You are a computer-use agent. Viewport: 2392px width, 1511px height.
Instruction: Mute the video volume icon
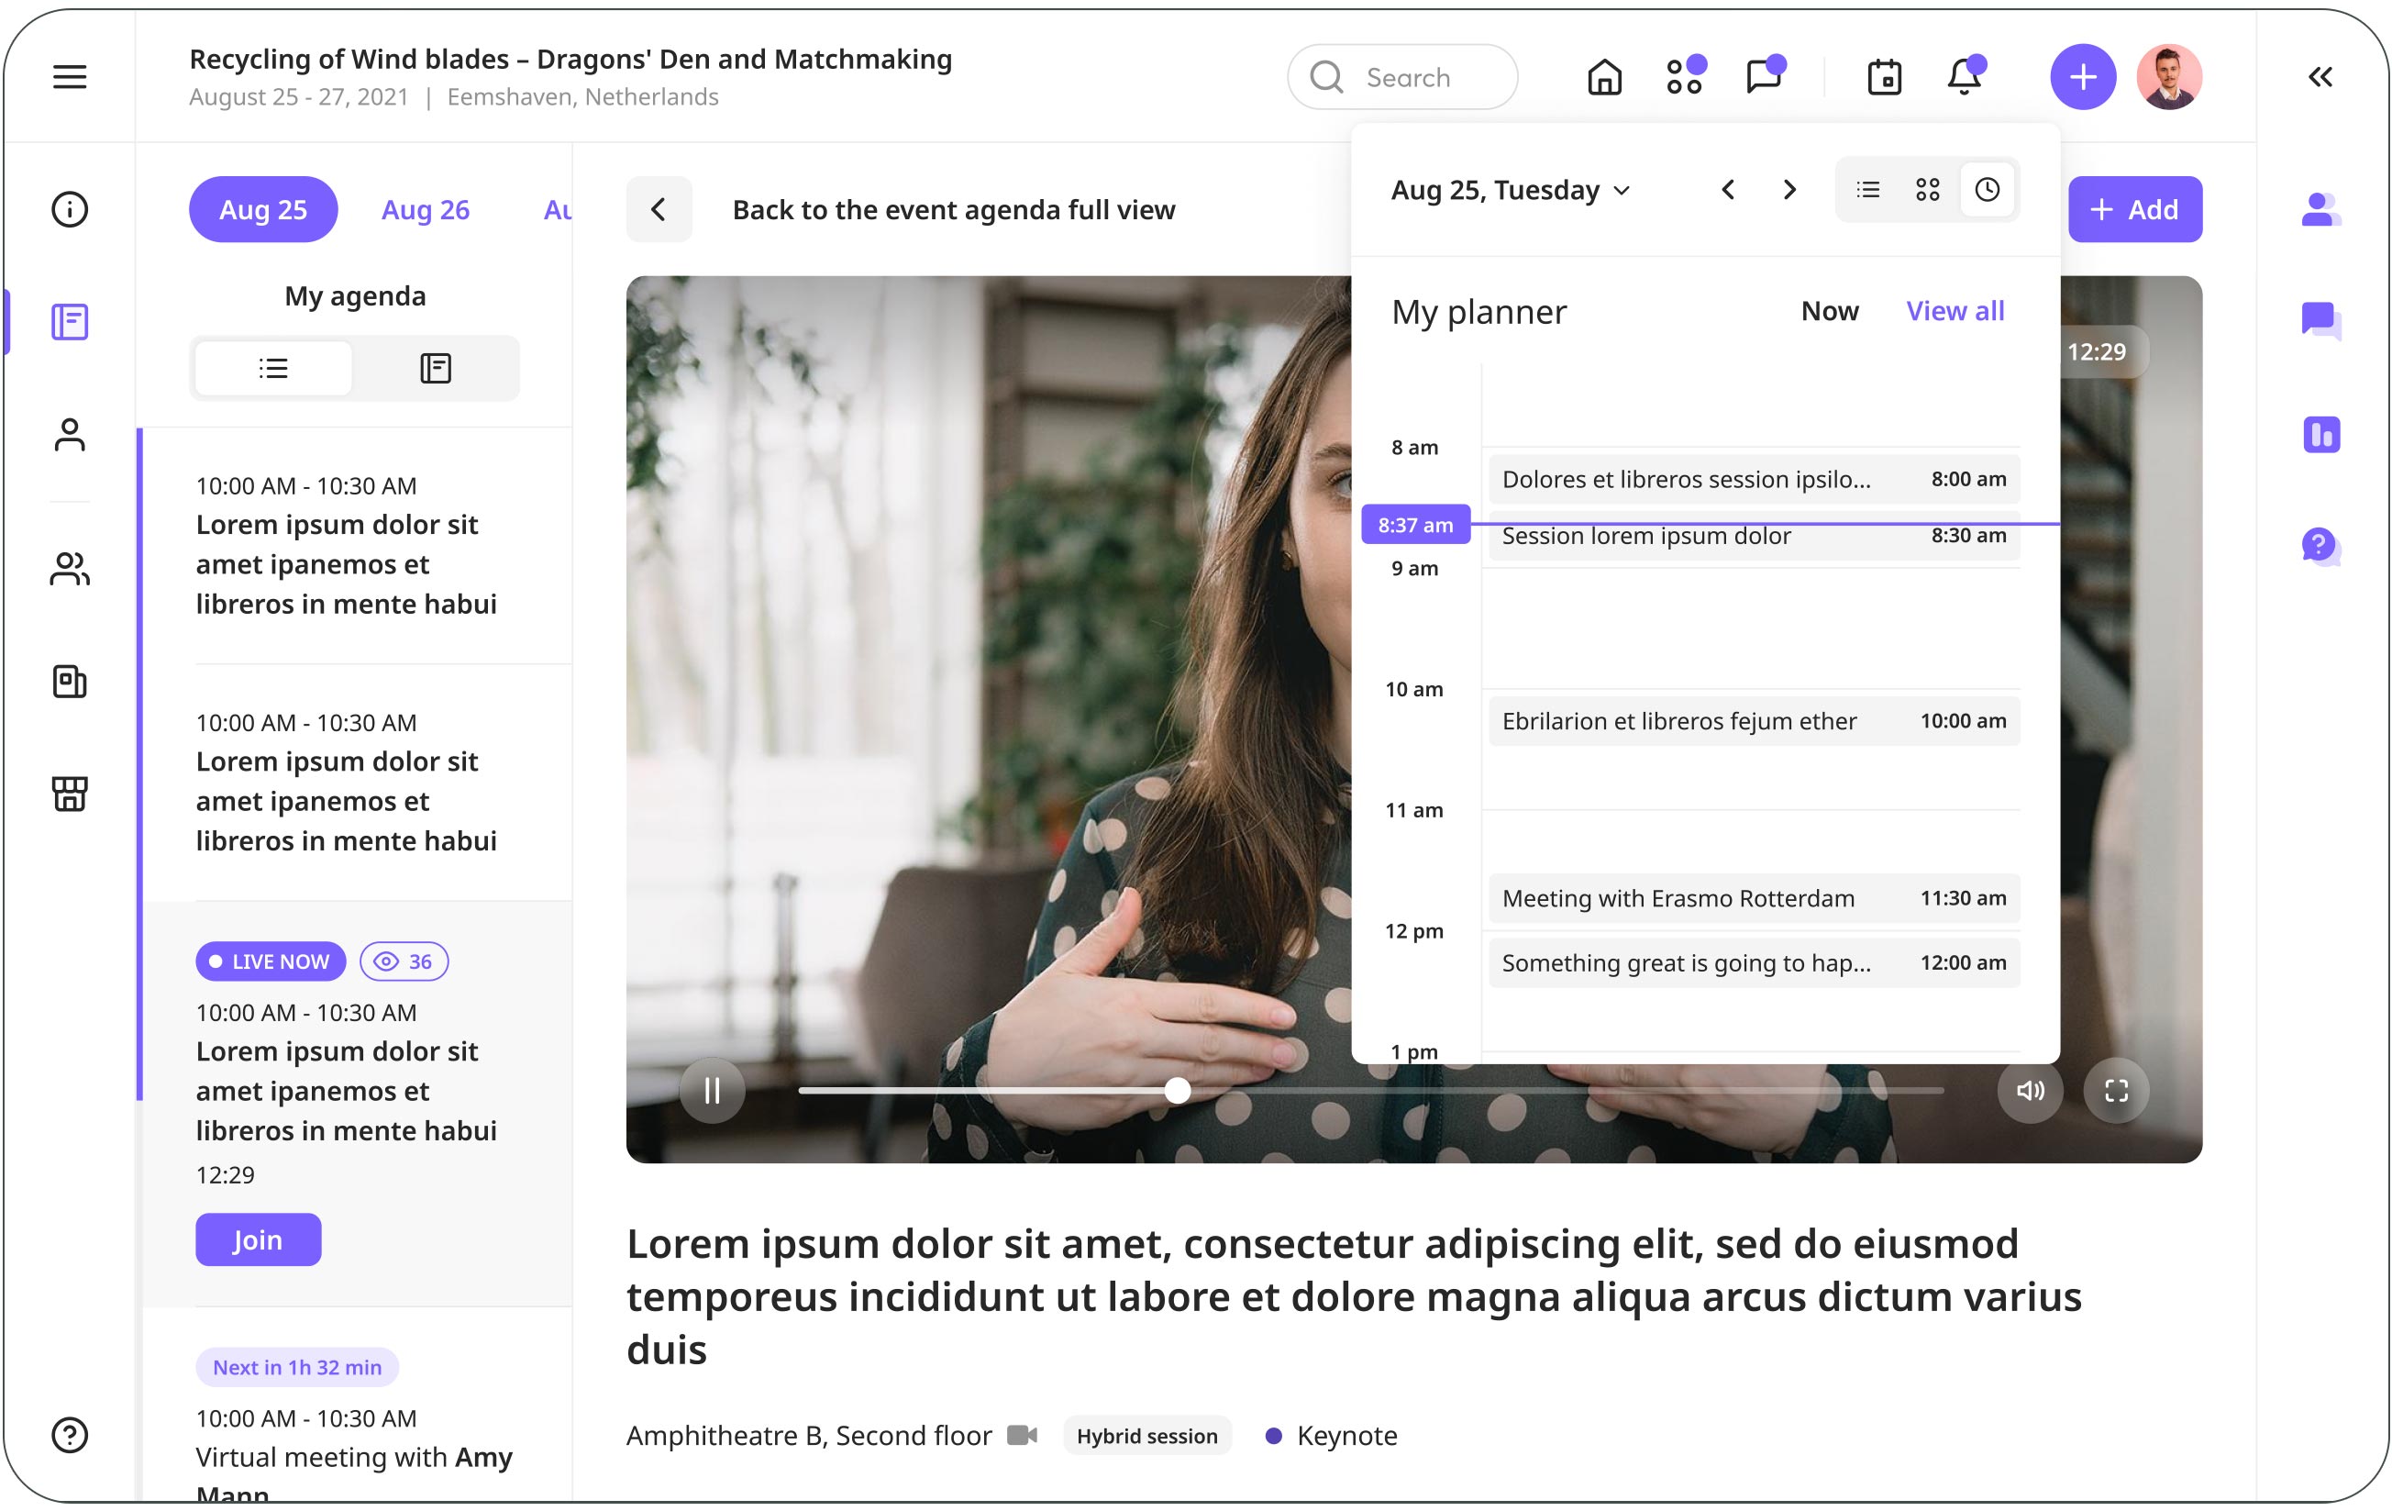[2030, 1091]
